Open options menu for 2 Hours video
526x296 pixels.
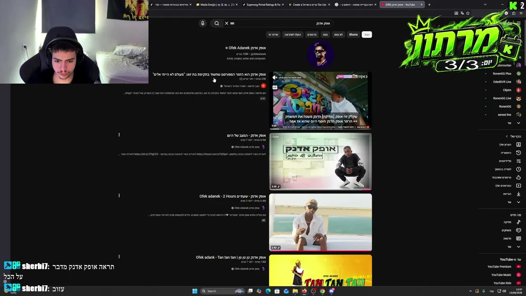119,196
